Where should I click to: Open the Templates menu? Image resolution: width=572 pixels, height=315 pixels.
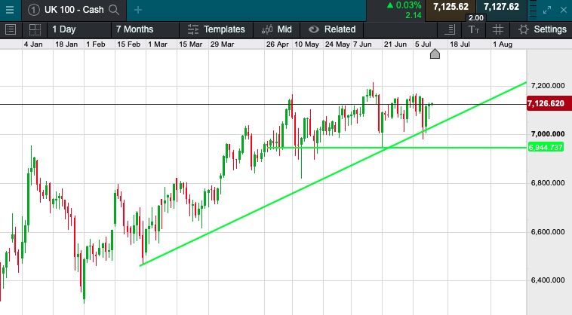217,29
